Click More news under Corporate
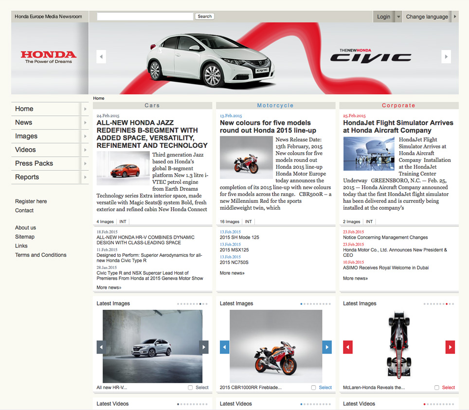 355,279
